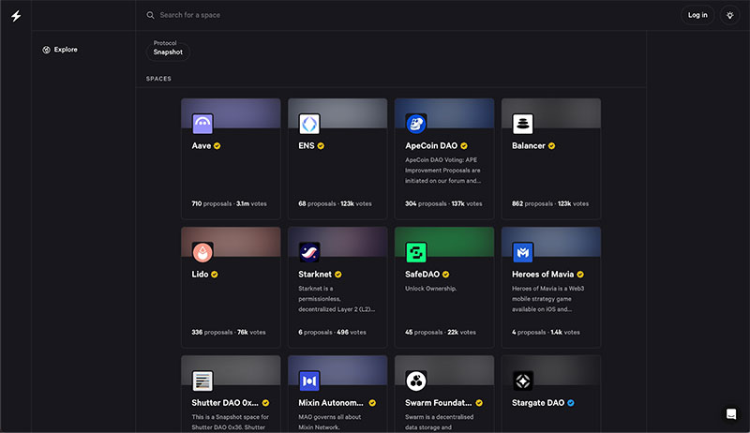Open the ApeCoin DAO space title
The width and height of the screenshot is (750, 433).
pos(431,146)
